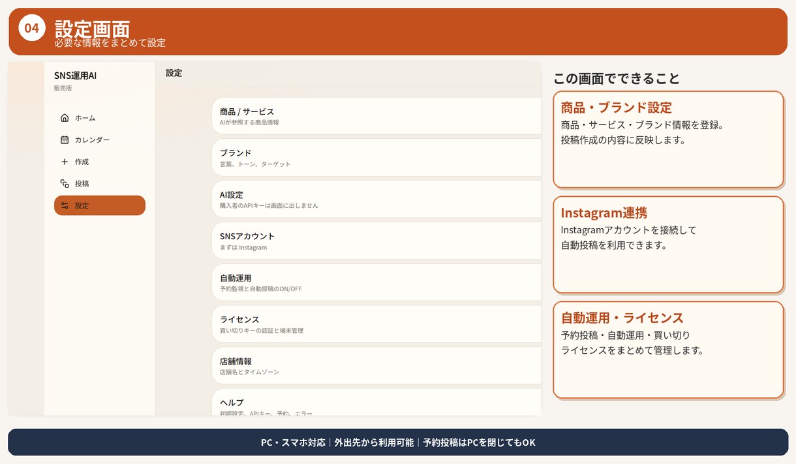796x464 pixels.
Task: Click the Calendar icon in sidebar
Action: coord(65,139)
